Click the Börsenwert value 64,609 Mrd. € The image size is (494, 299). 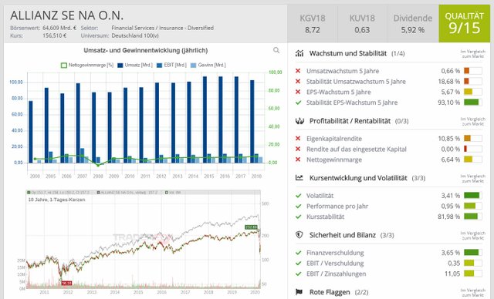coord(59,28)
